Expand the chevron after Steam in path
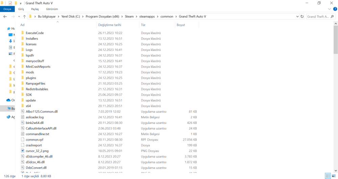 pos(137,17)
